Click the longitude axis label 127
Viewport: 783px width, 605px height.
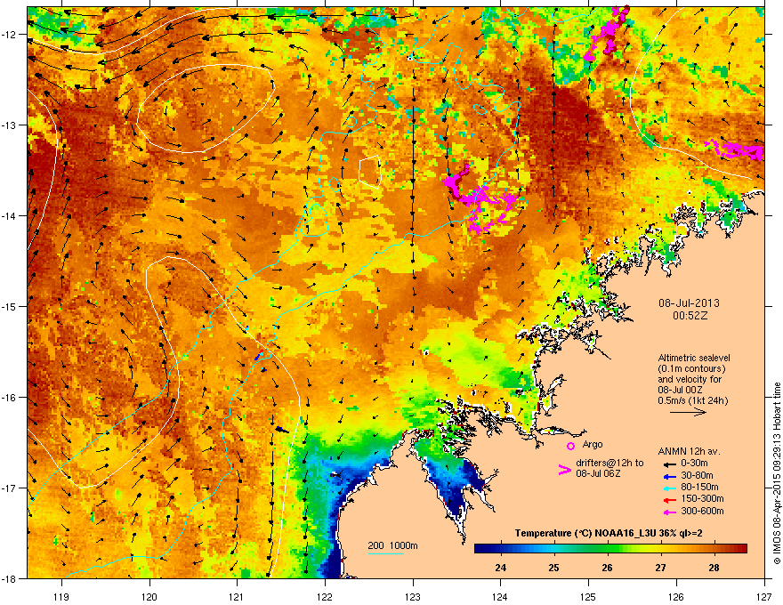coord(764,596)
